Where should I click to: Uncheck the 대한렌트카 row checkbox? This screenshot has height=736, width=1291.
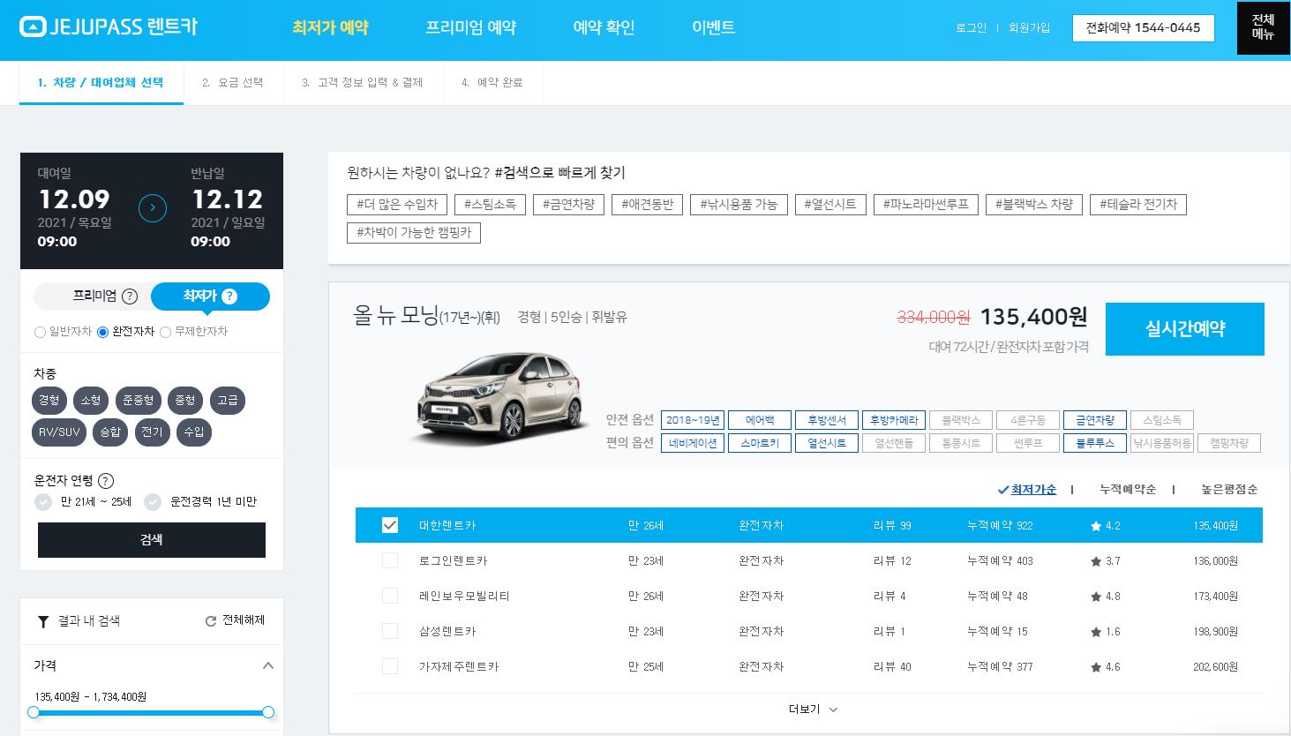pyautogui.click(x=390, y=525)
